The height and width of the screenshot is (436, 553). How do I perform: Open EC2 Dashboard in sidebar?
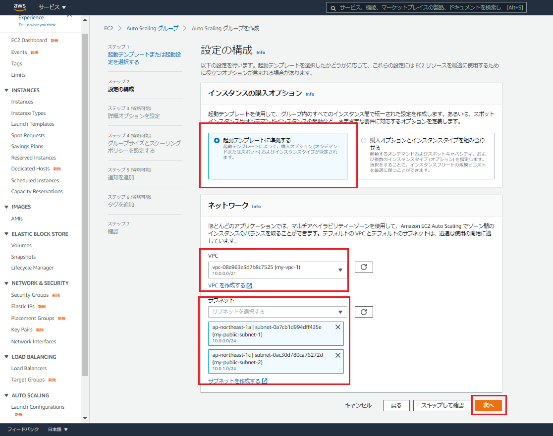coord(29,40)
